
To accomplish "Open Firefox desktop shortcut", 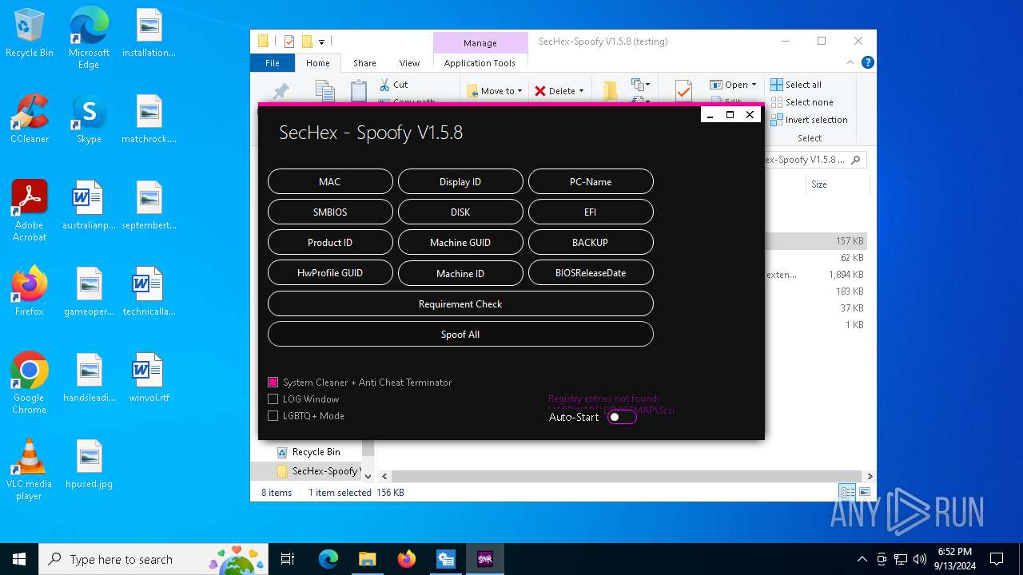I will (x=30, y=292).
